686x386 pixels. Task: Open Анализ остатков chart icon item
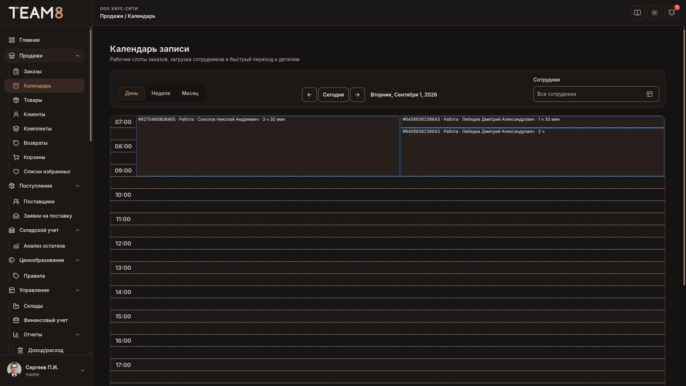[x=16, y=246]
